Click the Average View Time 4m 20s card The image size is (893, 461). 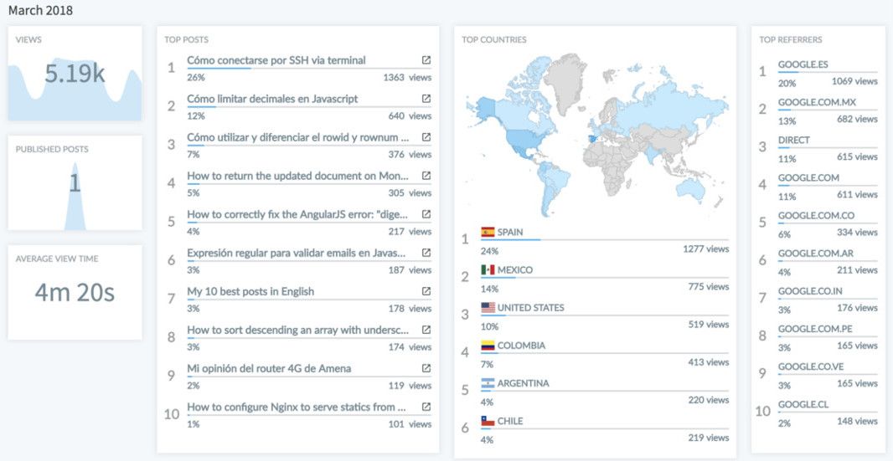[75, 293]
